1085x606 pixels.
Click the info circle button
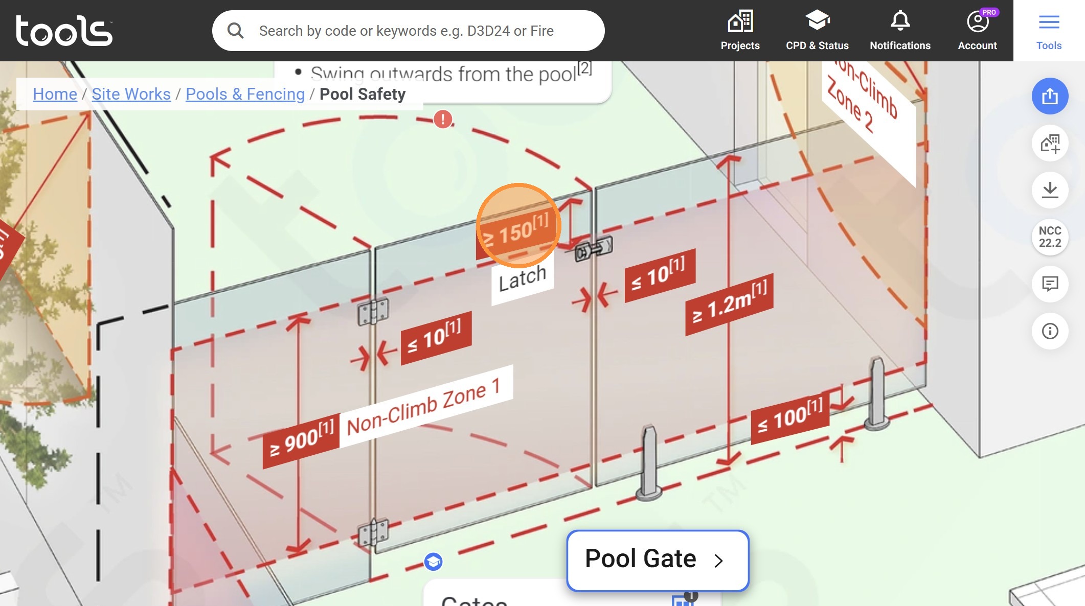pyautogui.click(x=1050, y=331)
